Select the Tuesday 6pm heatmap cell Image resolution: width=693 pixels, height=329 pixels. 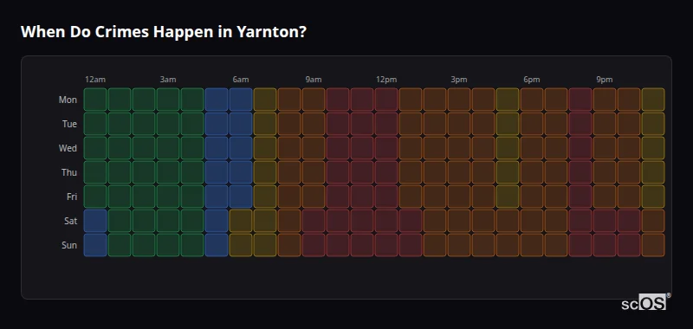[x=532, y=124]
